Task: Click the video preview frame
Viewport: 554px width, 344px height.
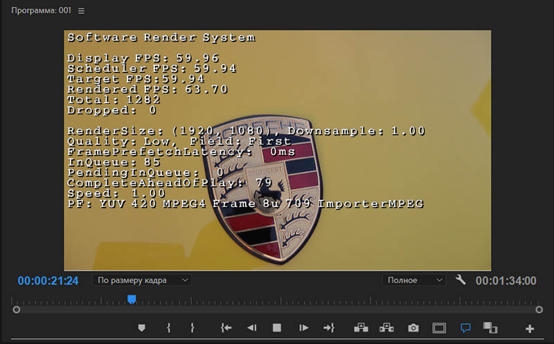Action: click(x=278, y=150)
